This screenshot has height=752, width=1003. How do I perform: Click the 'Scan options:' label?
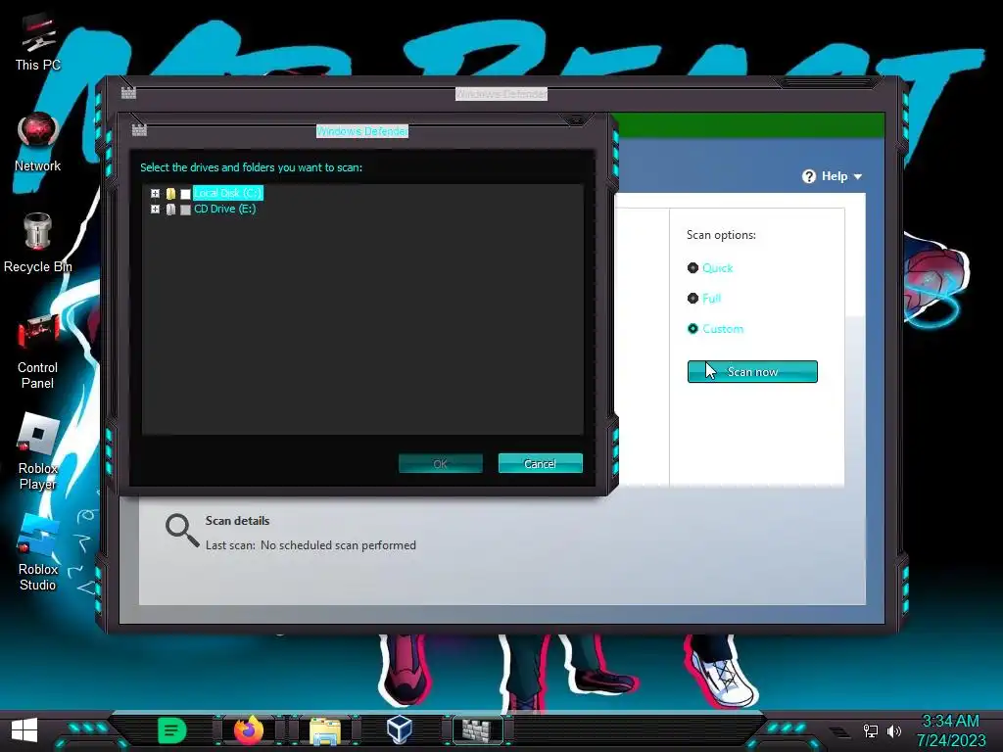(x=721, y=235)
